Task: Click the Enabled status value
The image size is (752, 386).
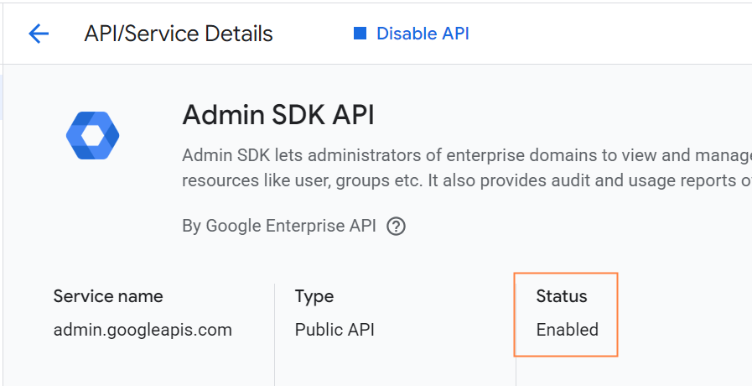Action: pos(568,330)
